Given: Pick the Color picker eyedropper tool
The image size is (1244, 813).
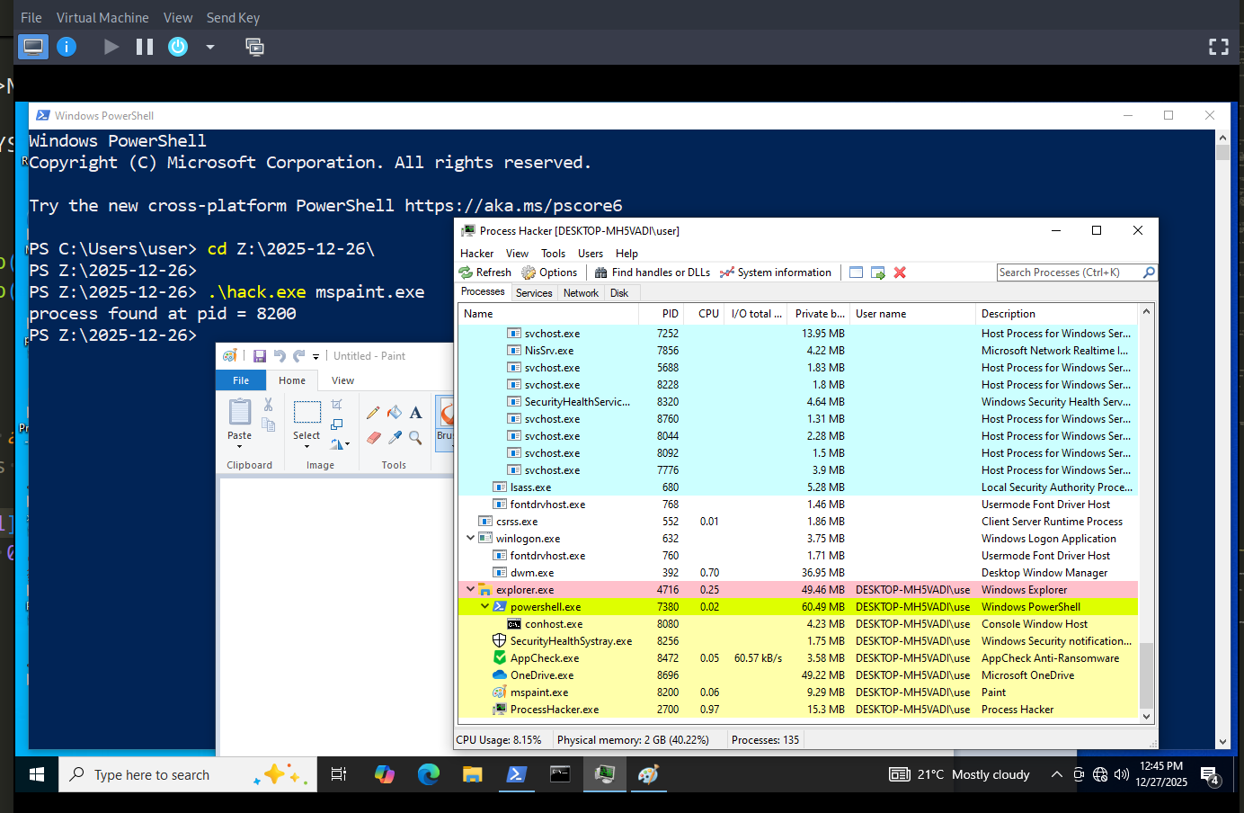Looking at the screenshot, I should [x=395, y=438].
